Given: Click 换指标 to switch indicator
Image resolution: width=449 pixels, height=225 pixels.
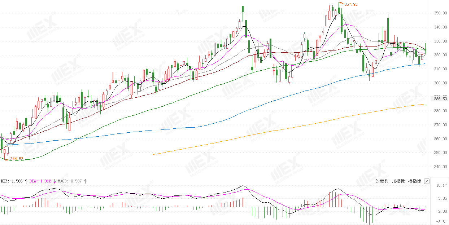Looking at the screenshot, I should 414,181.
